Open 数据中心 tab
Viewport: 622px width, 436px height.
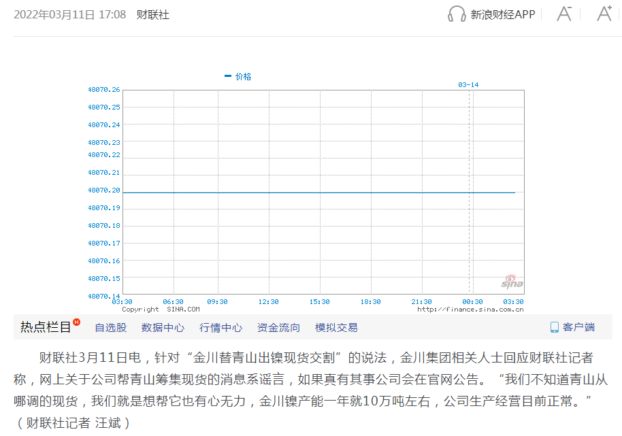pos(163,328)
